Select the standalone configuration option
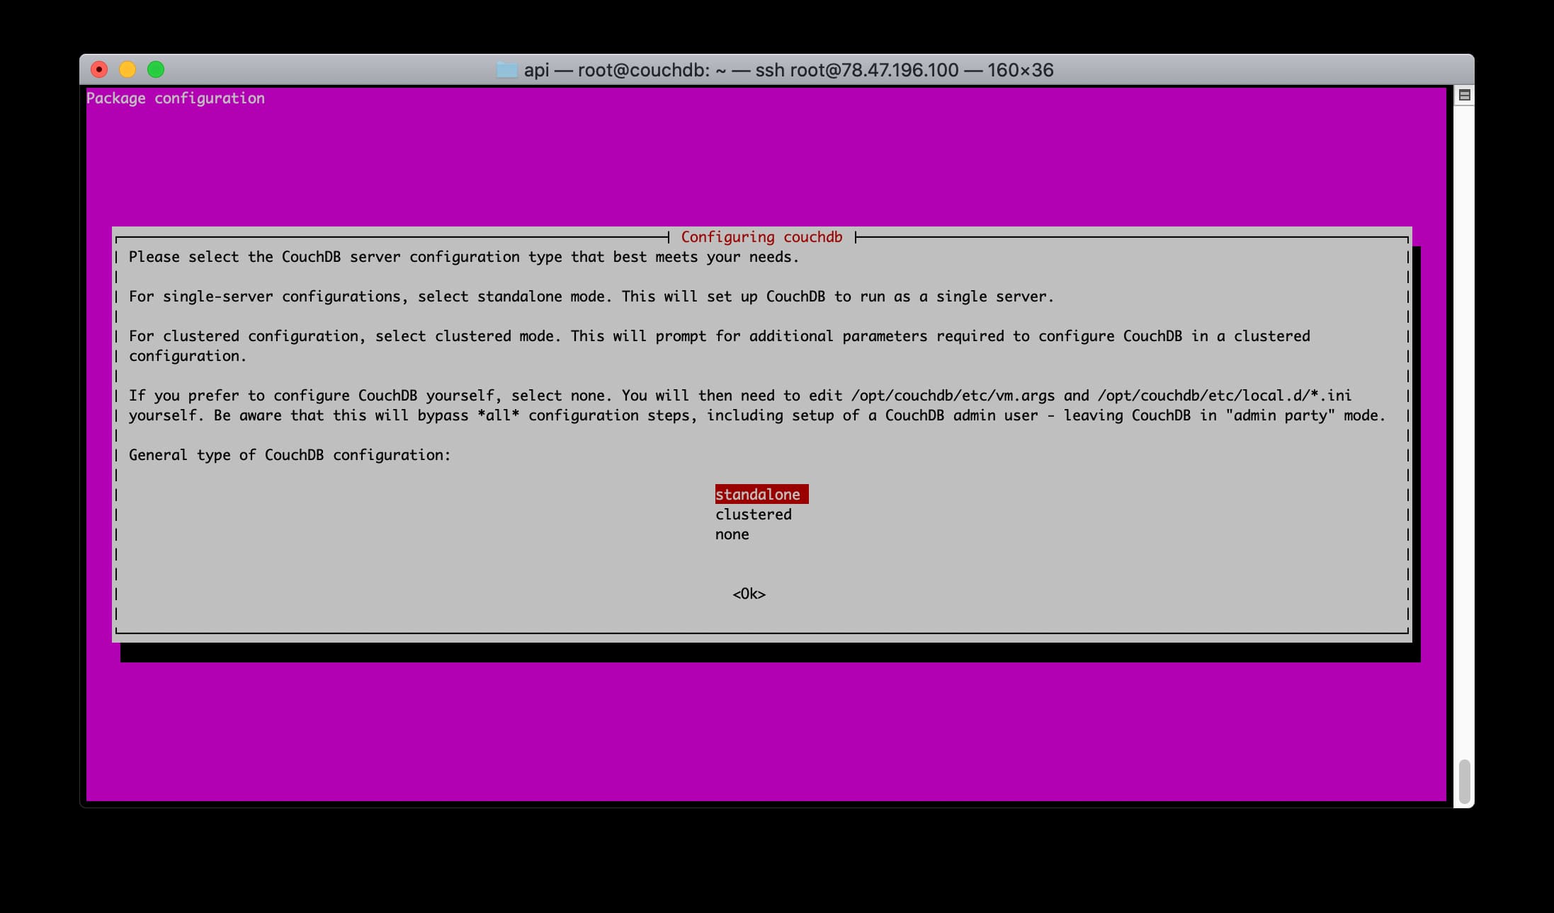 758,495
